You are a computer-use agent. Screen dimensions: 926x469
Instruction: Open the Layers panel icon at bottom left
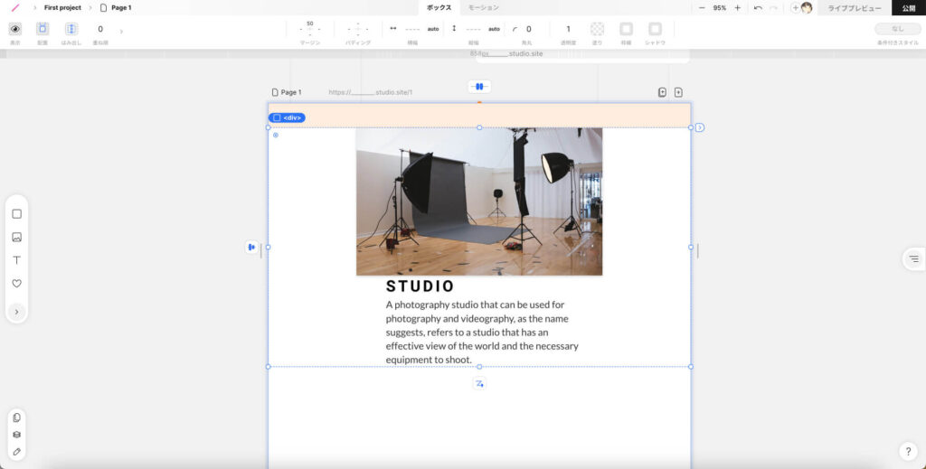16,435
